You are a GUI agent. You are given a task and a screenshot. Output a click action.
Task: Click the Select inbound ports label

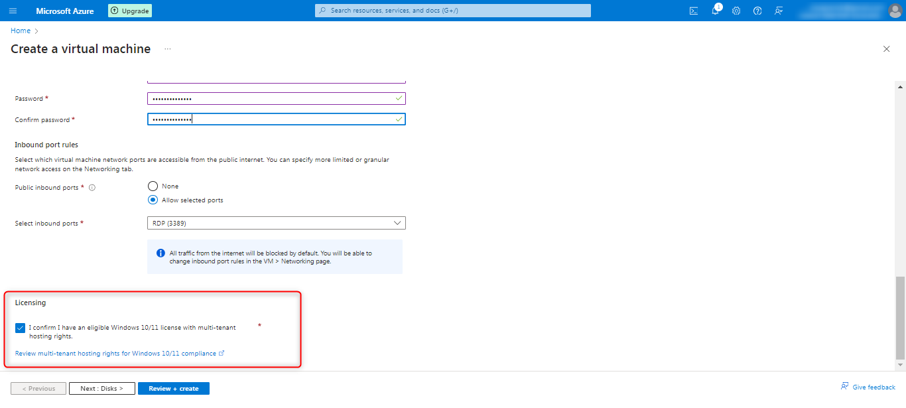46,224
